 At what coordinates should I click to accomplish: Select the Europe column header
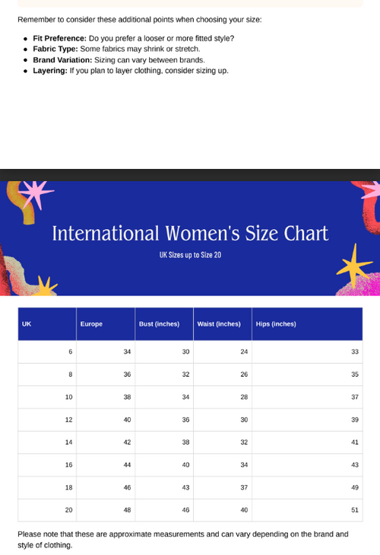[106, 324]
